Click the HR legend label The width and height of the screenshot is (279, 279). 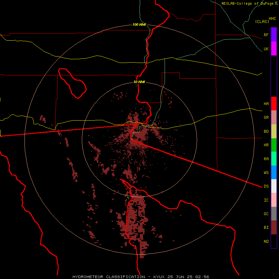[x=266, y=145]
